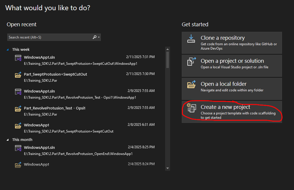Click solution icon of WindowsApp1.sln dated 2/4/2025
This screenshot has height=190, width=294.
18,148
